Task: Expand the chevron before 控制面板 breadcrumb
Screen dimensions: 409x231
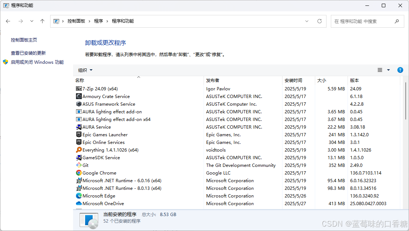Action: tap(63, 21)
